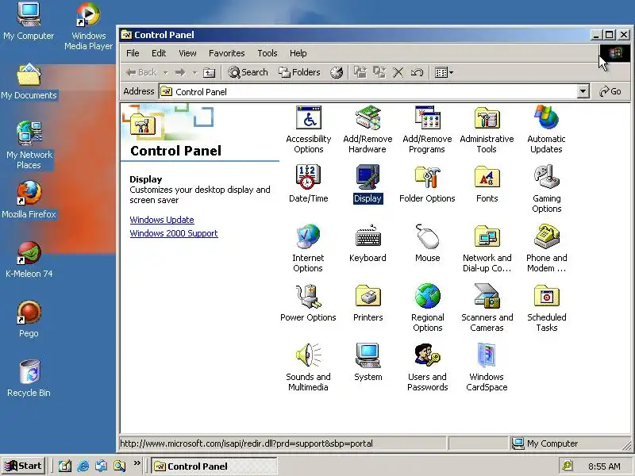
Task: Toggle the Folders pane button
Action: [x=300, y=72]
